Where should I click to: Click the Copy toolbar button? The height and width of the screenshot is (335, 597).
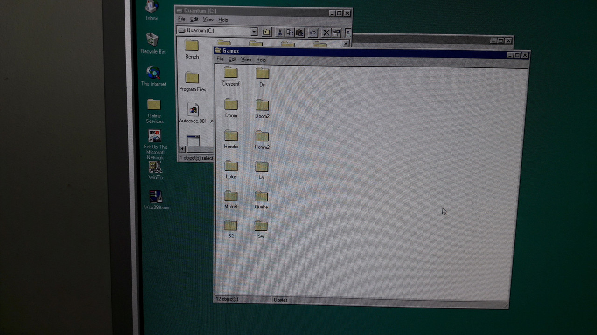pyautogui.click(x=290, y=32)
